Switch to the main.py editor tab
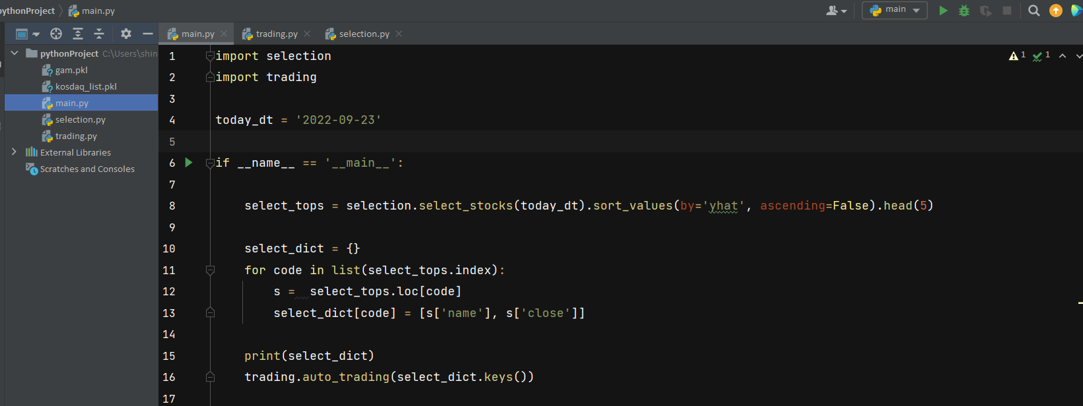Screen dimensions: 1083x406 197,34
